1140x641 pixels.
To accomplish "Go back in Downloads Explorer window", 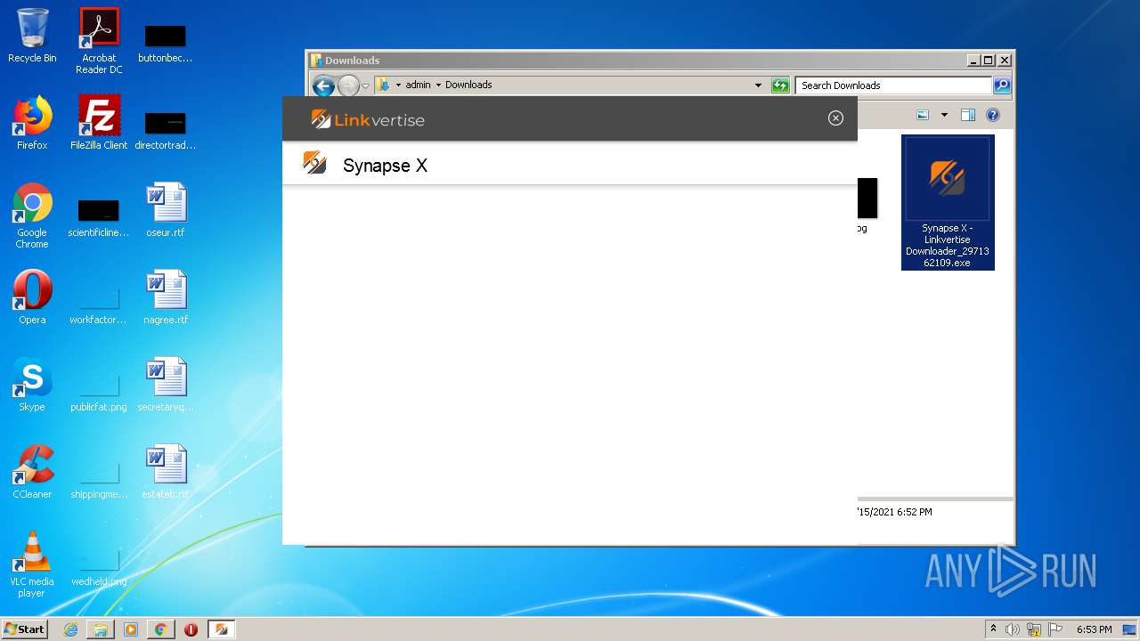I will pos(324,85).
